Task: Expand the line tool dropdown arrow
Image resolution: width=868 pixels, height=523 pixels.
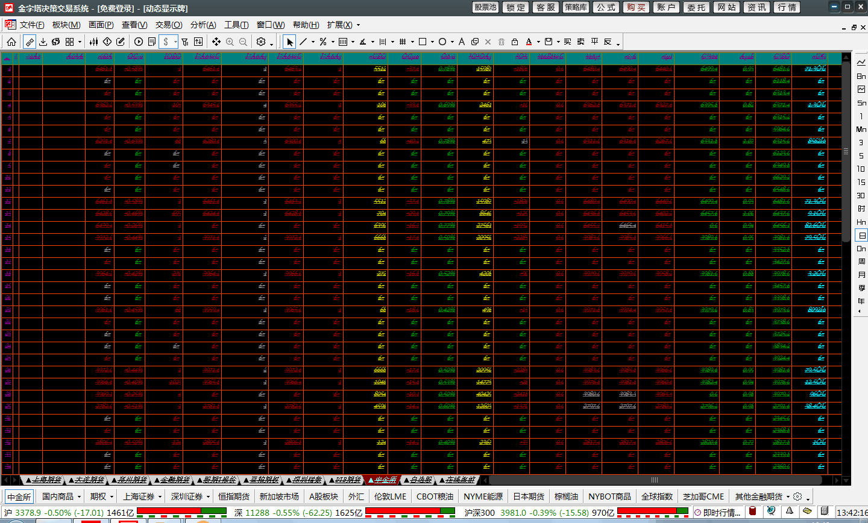Action: 313,42
